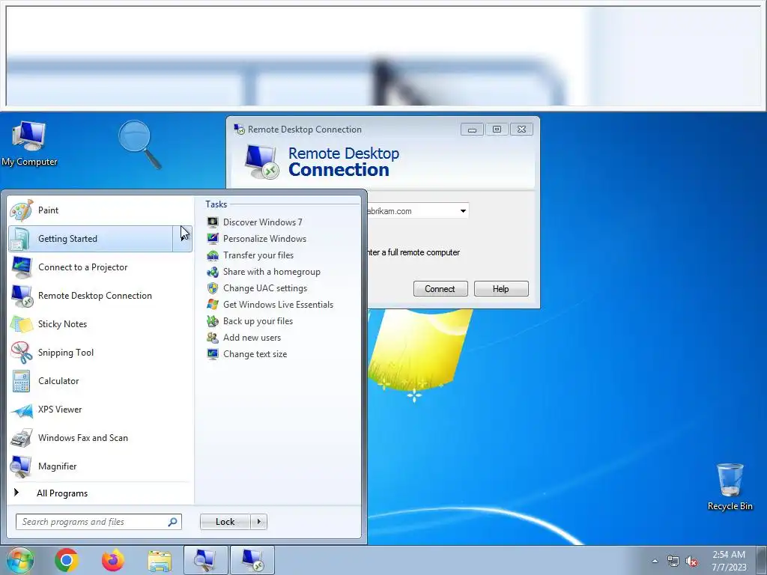Open Google Chrome from the taskbar

tap(67, 560)
